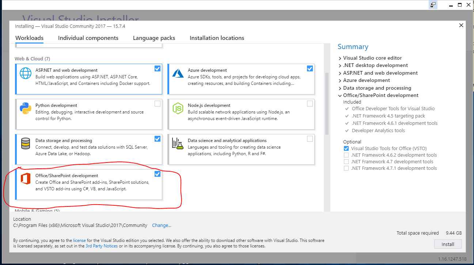Viewport: 474px width, 265px height.
Task: Click Office Developer Tools for Visual Studio entry
Action: tap(393, 109)
